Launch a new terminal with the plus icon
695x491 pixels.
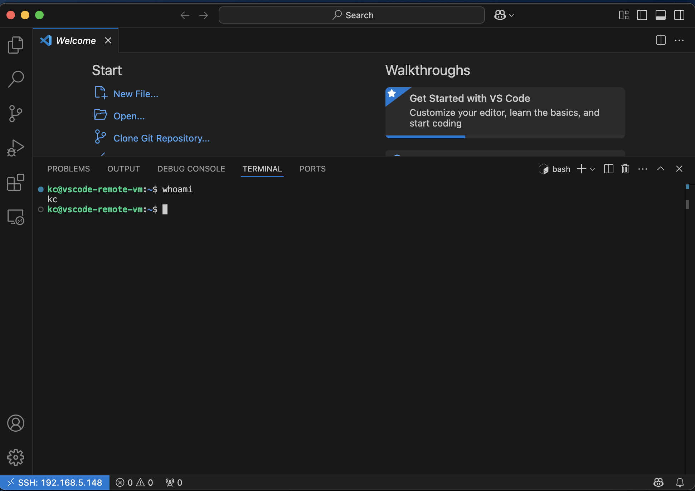(x=581, y=169)
